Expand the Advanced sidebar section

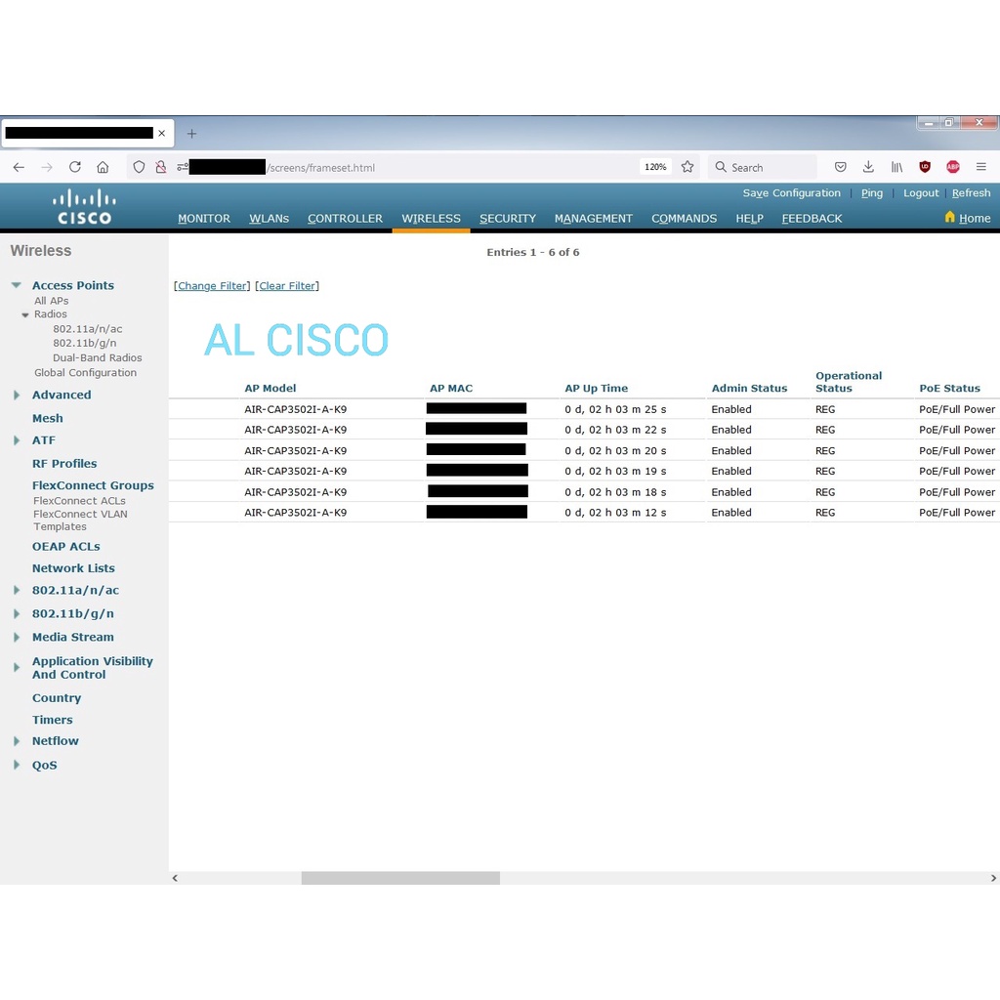pyautogui.click(x=17, y=396)
